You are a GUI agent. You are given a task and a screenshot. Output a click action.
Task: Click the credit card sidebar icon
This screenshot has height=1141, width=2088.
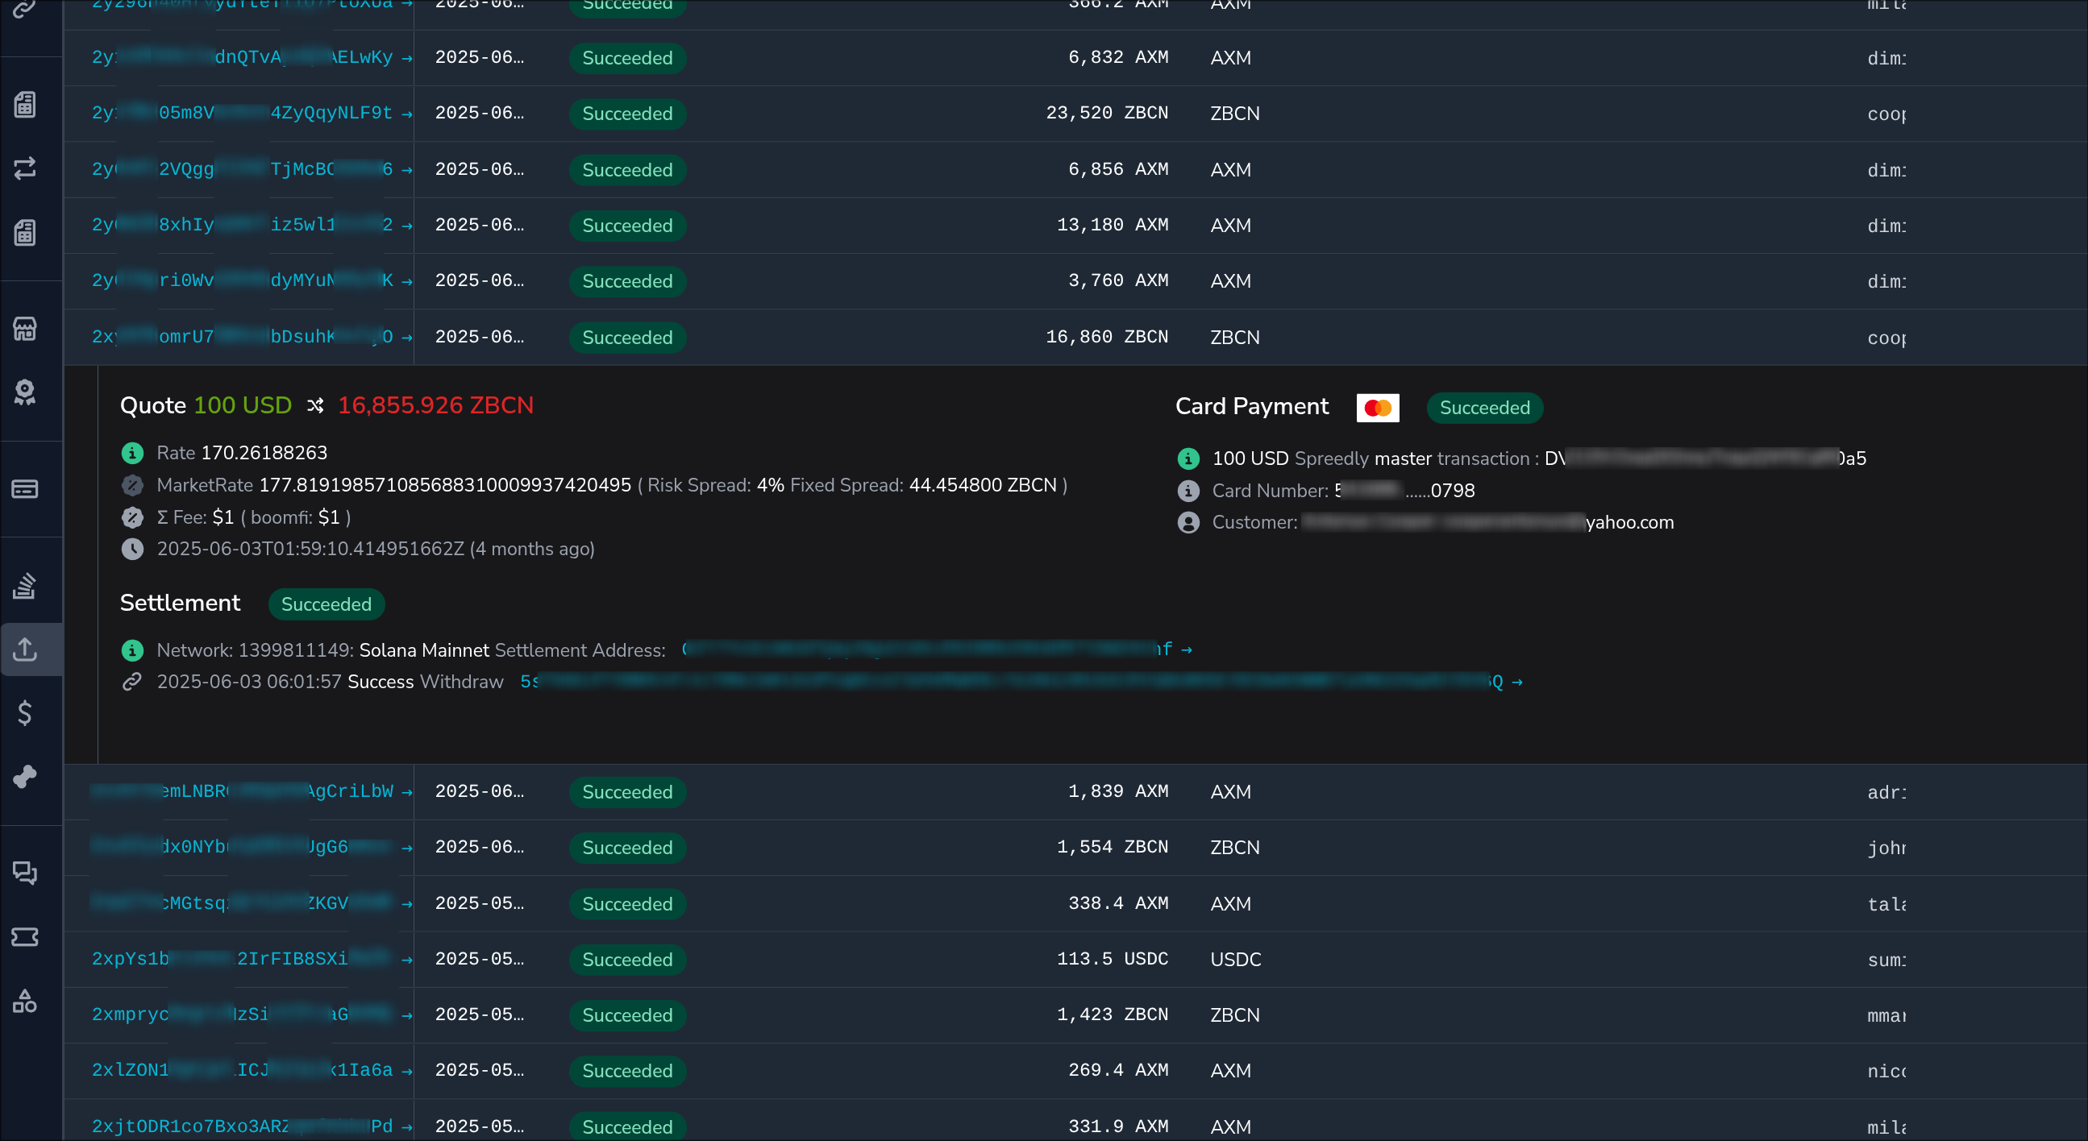coord(24,488)
